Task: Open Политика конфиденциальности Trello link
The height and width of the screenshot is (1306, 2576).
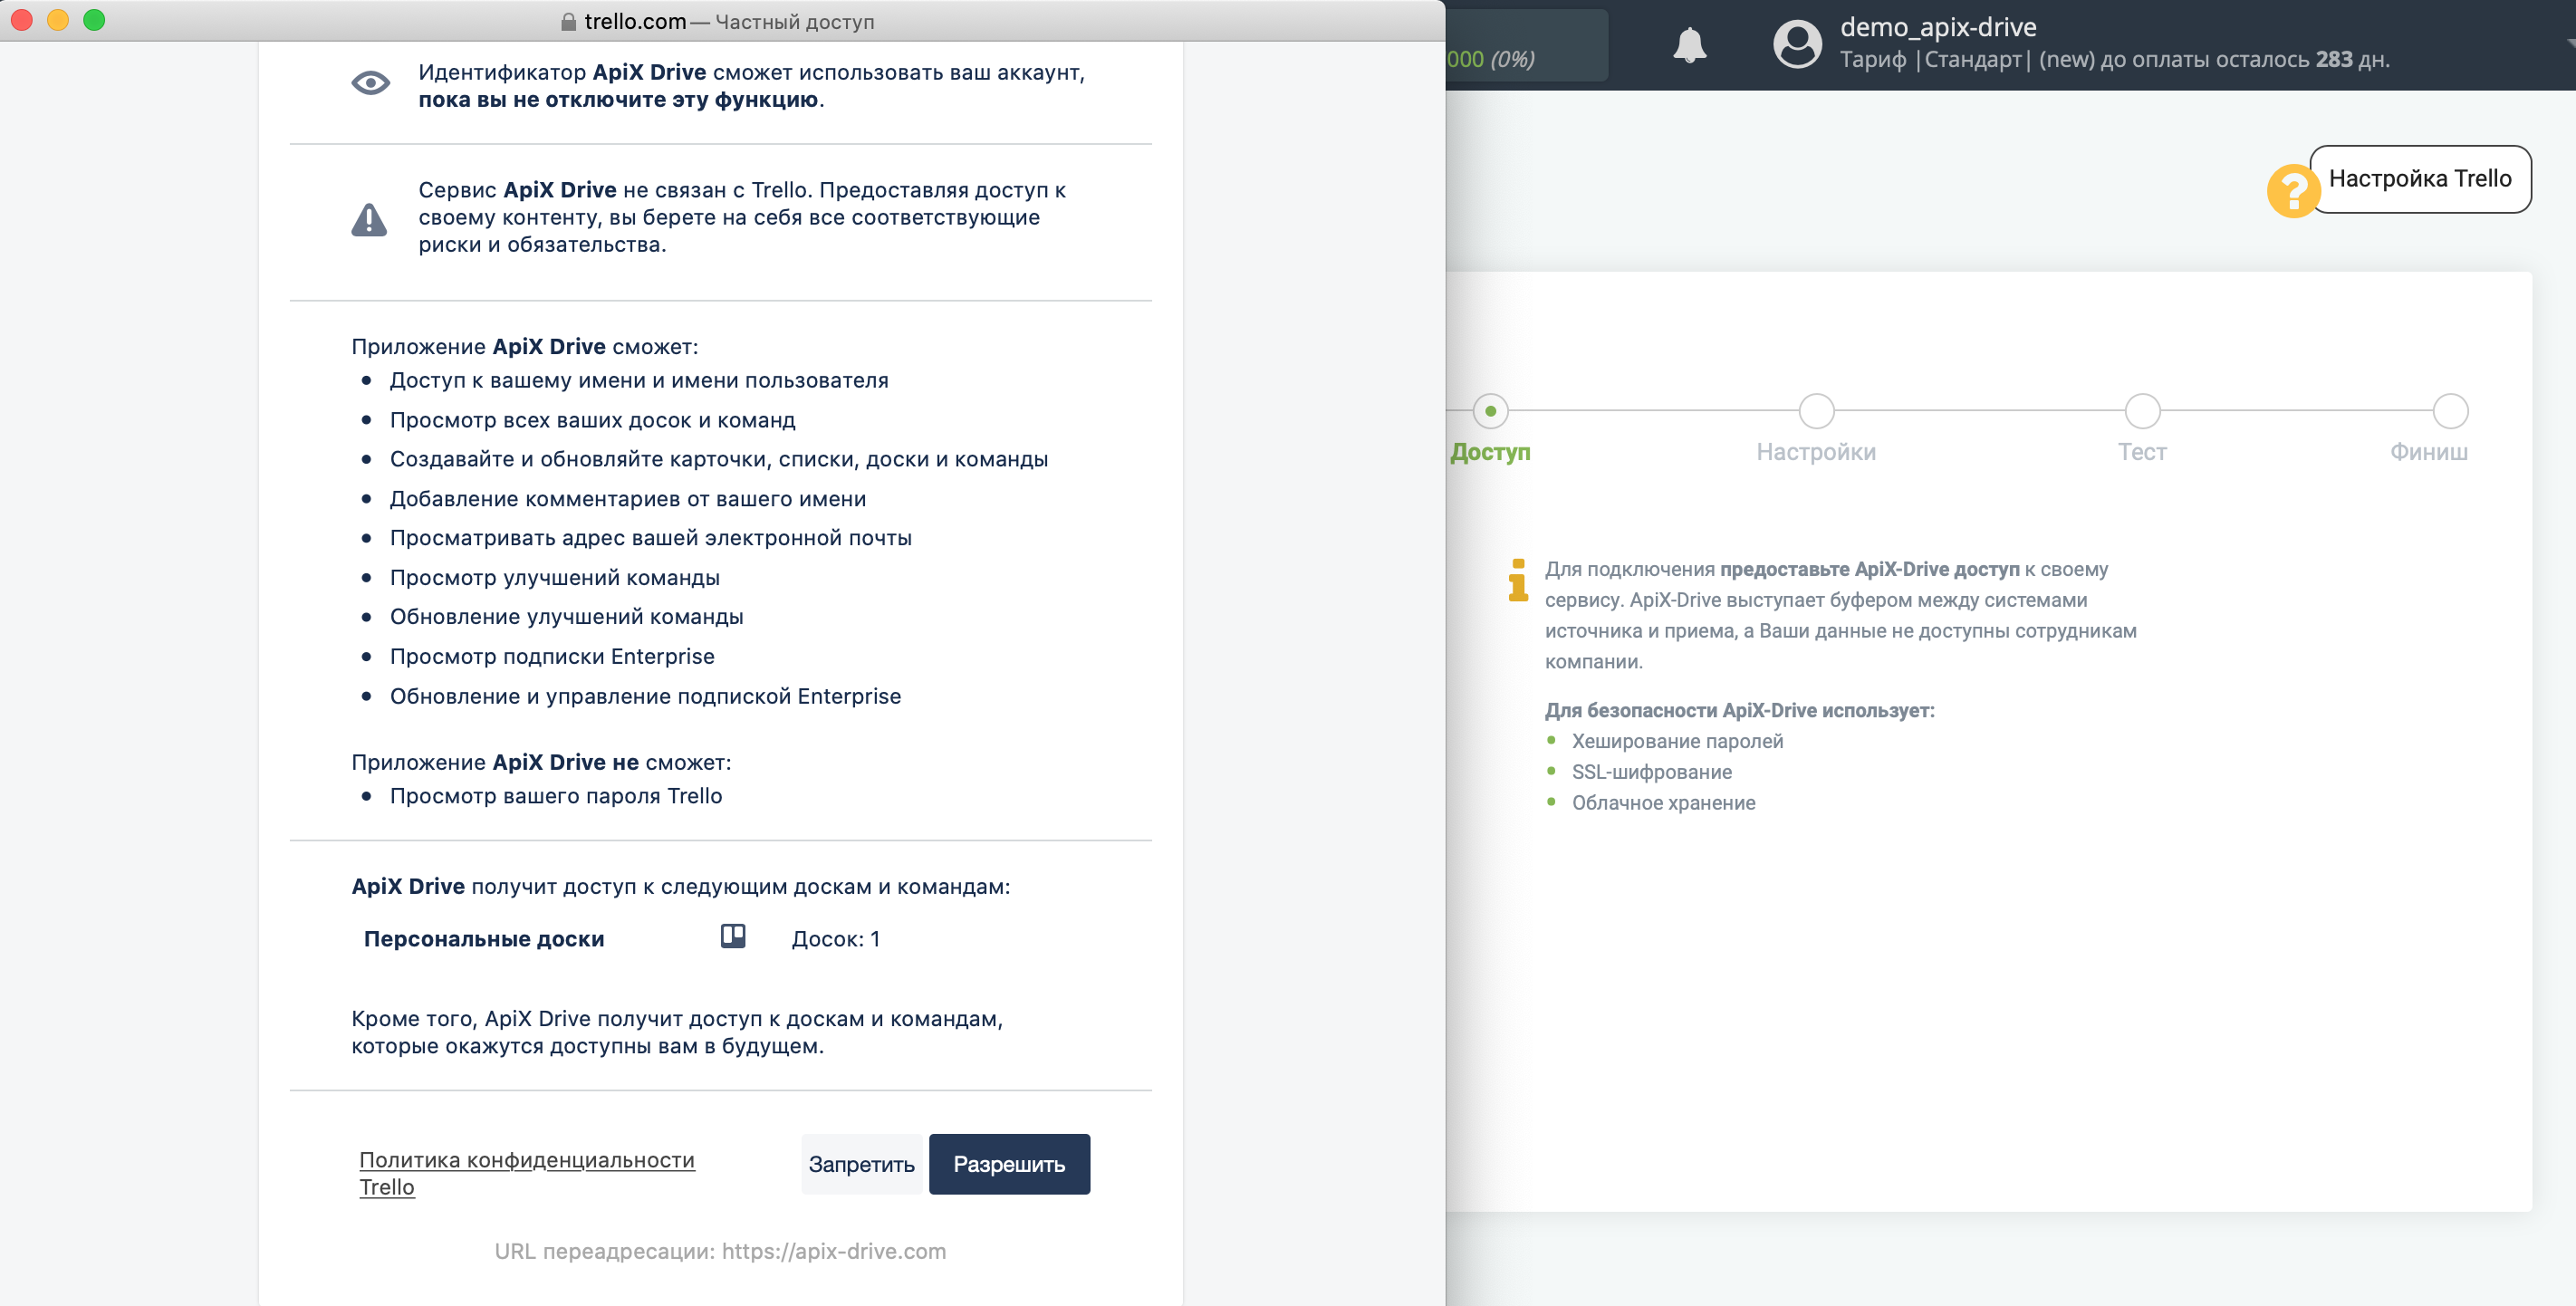Action: coord(527,1173)
